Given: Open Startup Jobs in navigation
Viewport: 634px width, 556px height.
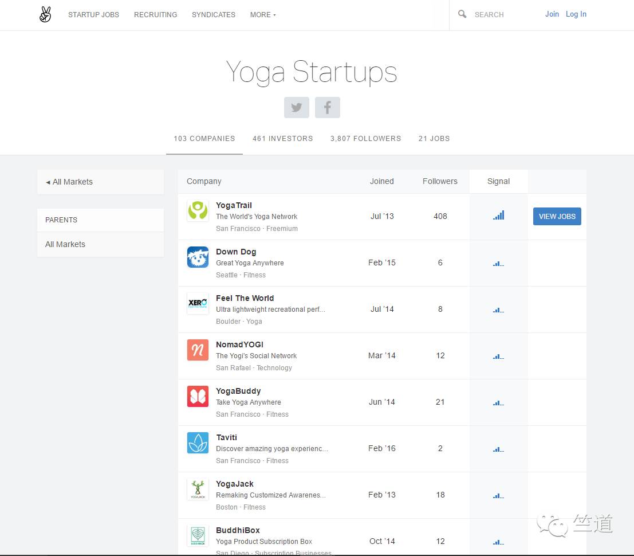Looking at the screenshot, I should click(93, 15).
